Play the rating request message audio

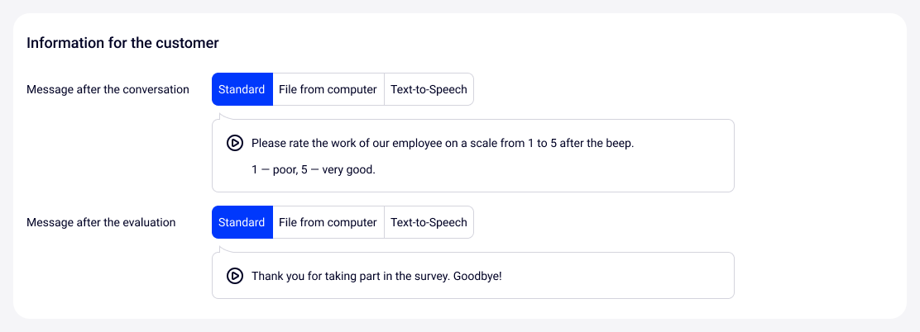235,143
